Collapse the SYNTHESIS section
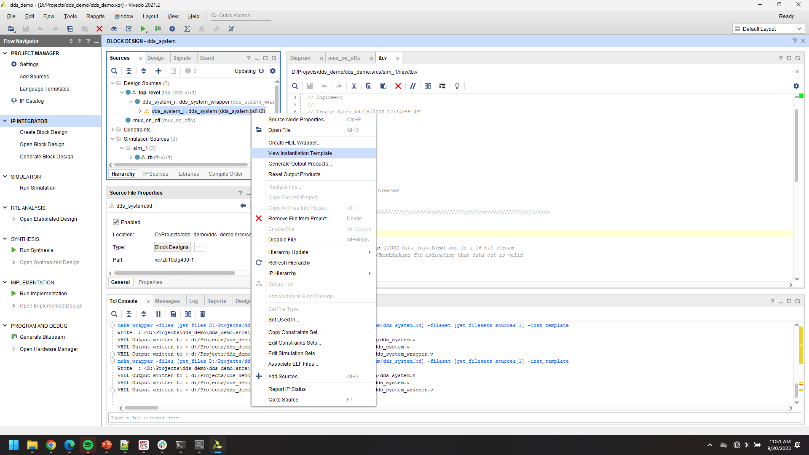Image resolution: width=809 pixels, height=455 pixels. click(x=5, y=239)
